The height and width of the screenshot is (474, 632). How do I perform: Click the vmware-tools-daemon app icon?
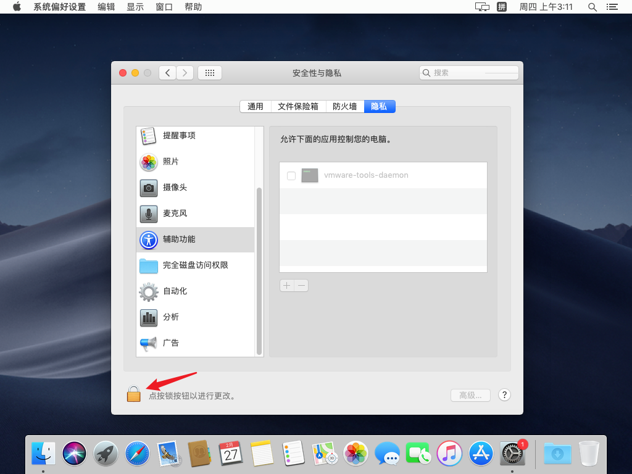pyautogui.click(x=310, y=175)
